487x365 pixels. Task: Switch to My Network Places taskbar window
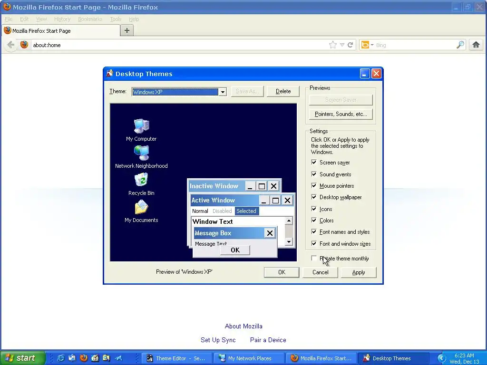249,358
